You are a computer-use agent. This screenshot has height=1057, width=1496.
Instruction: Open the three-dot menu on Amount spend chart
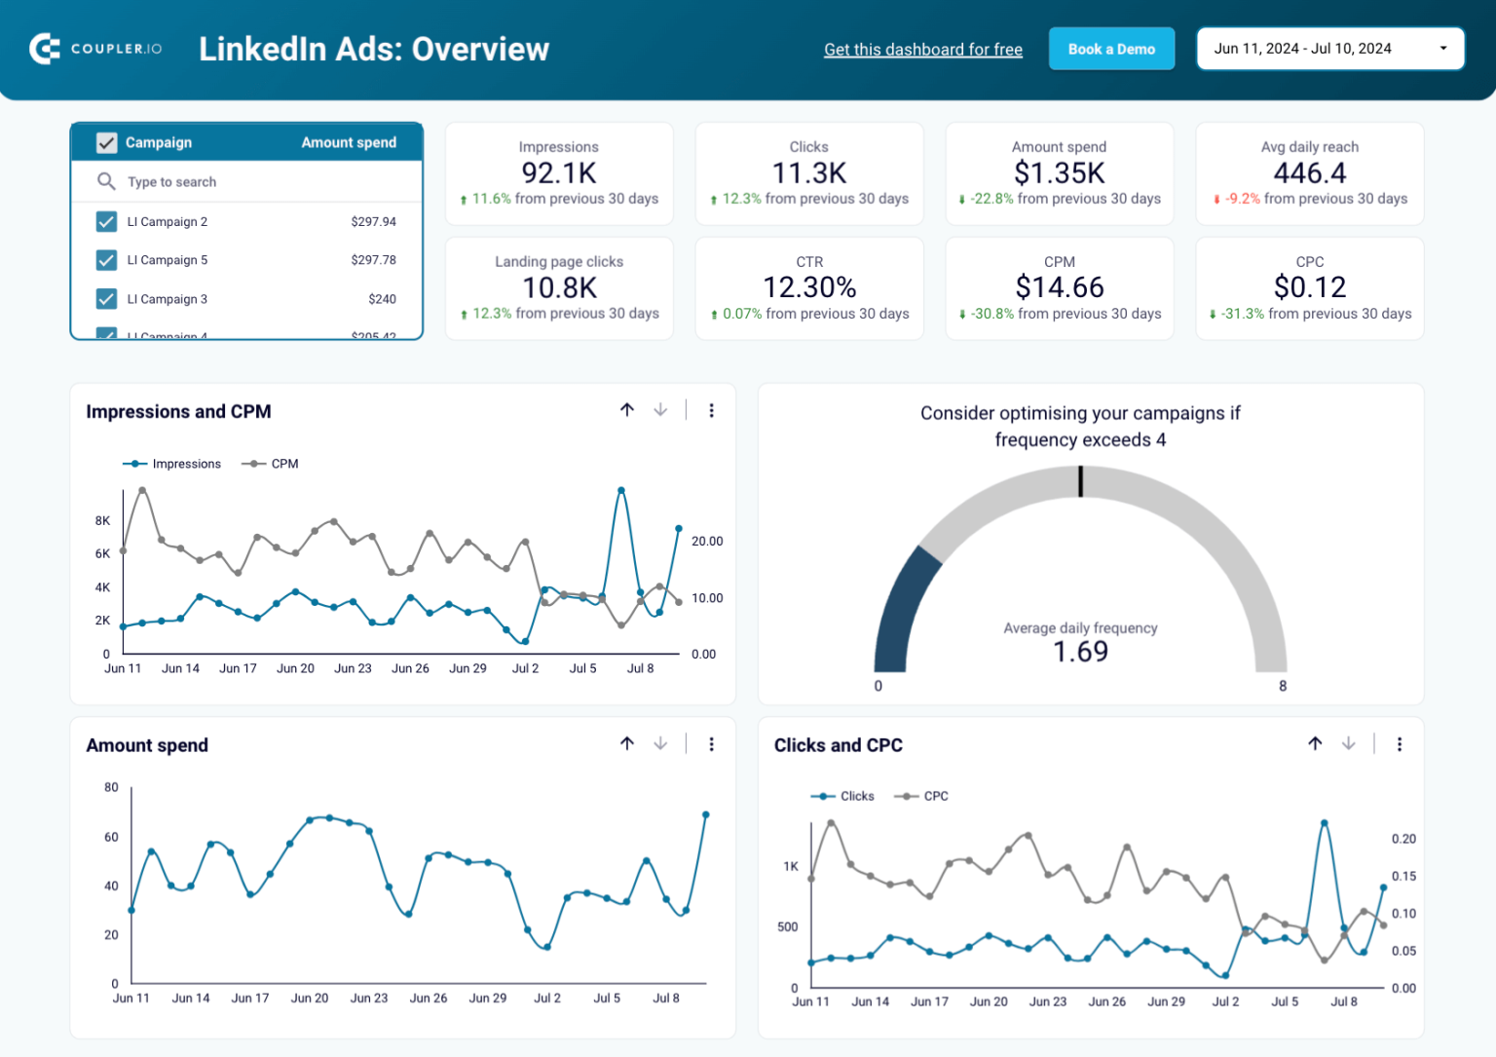click(712, 743)
